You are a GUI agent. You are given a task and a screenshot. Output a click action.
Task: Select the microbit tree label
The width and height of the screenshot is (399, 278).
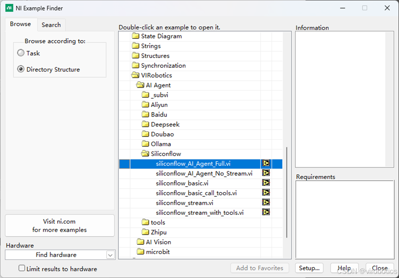point(158,252)
